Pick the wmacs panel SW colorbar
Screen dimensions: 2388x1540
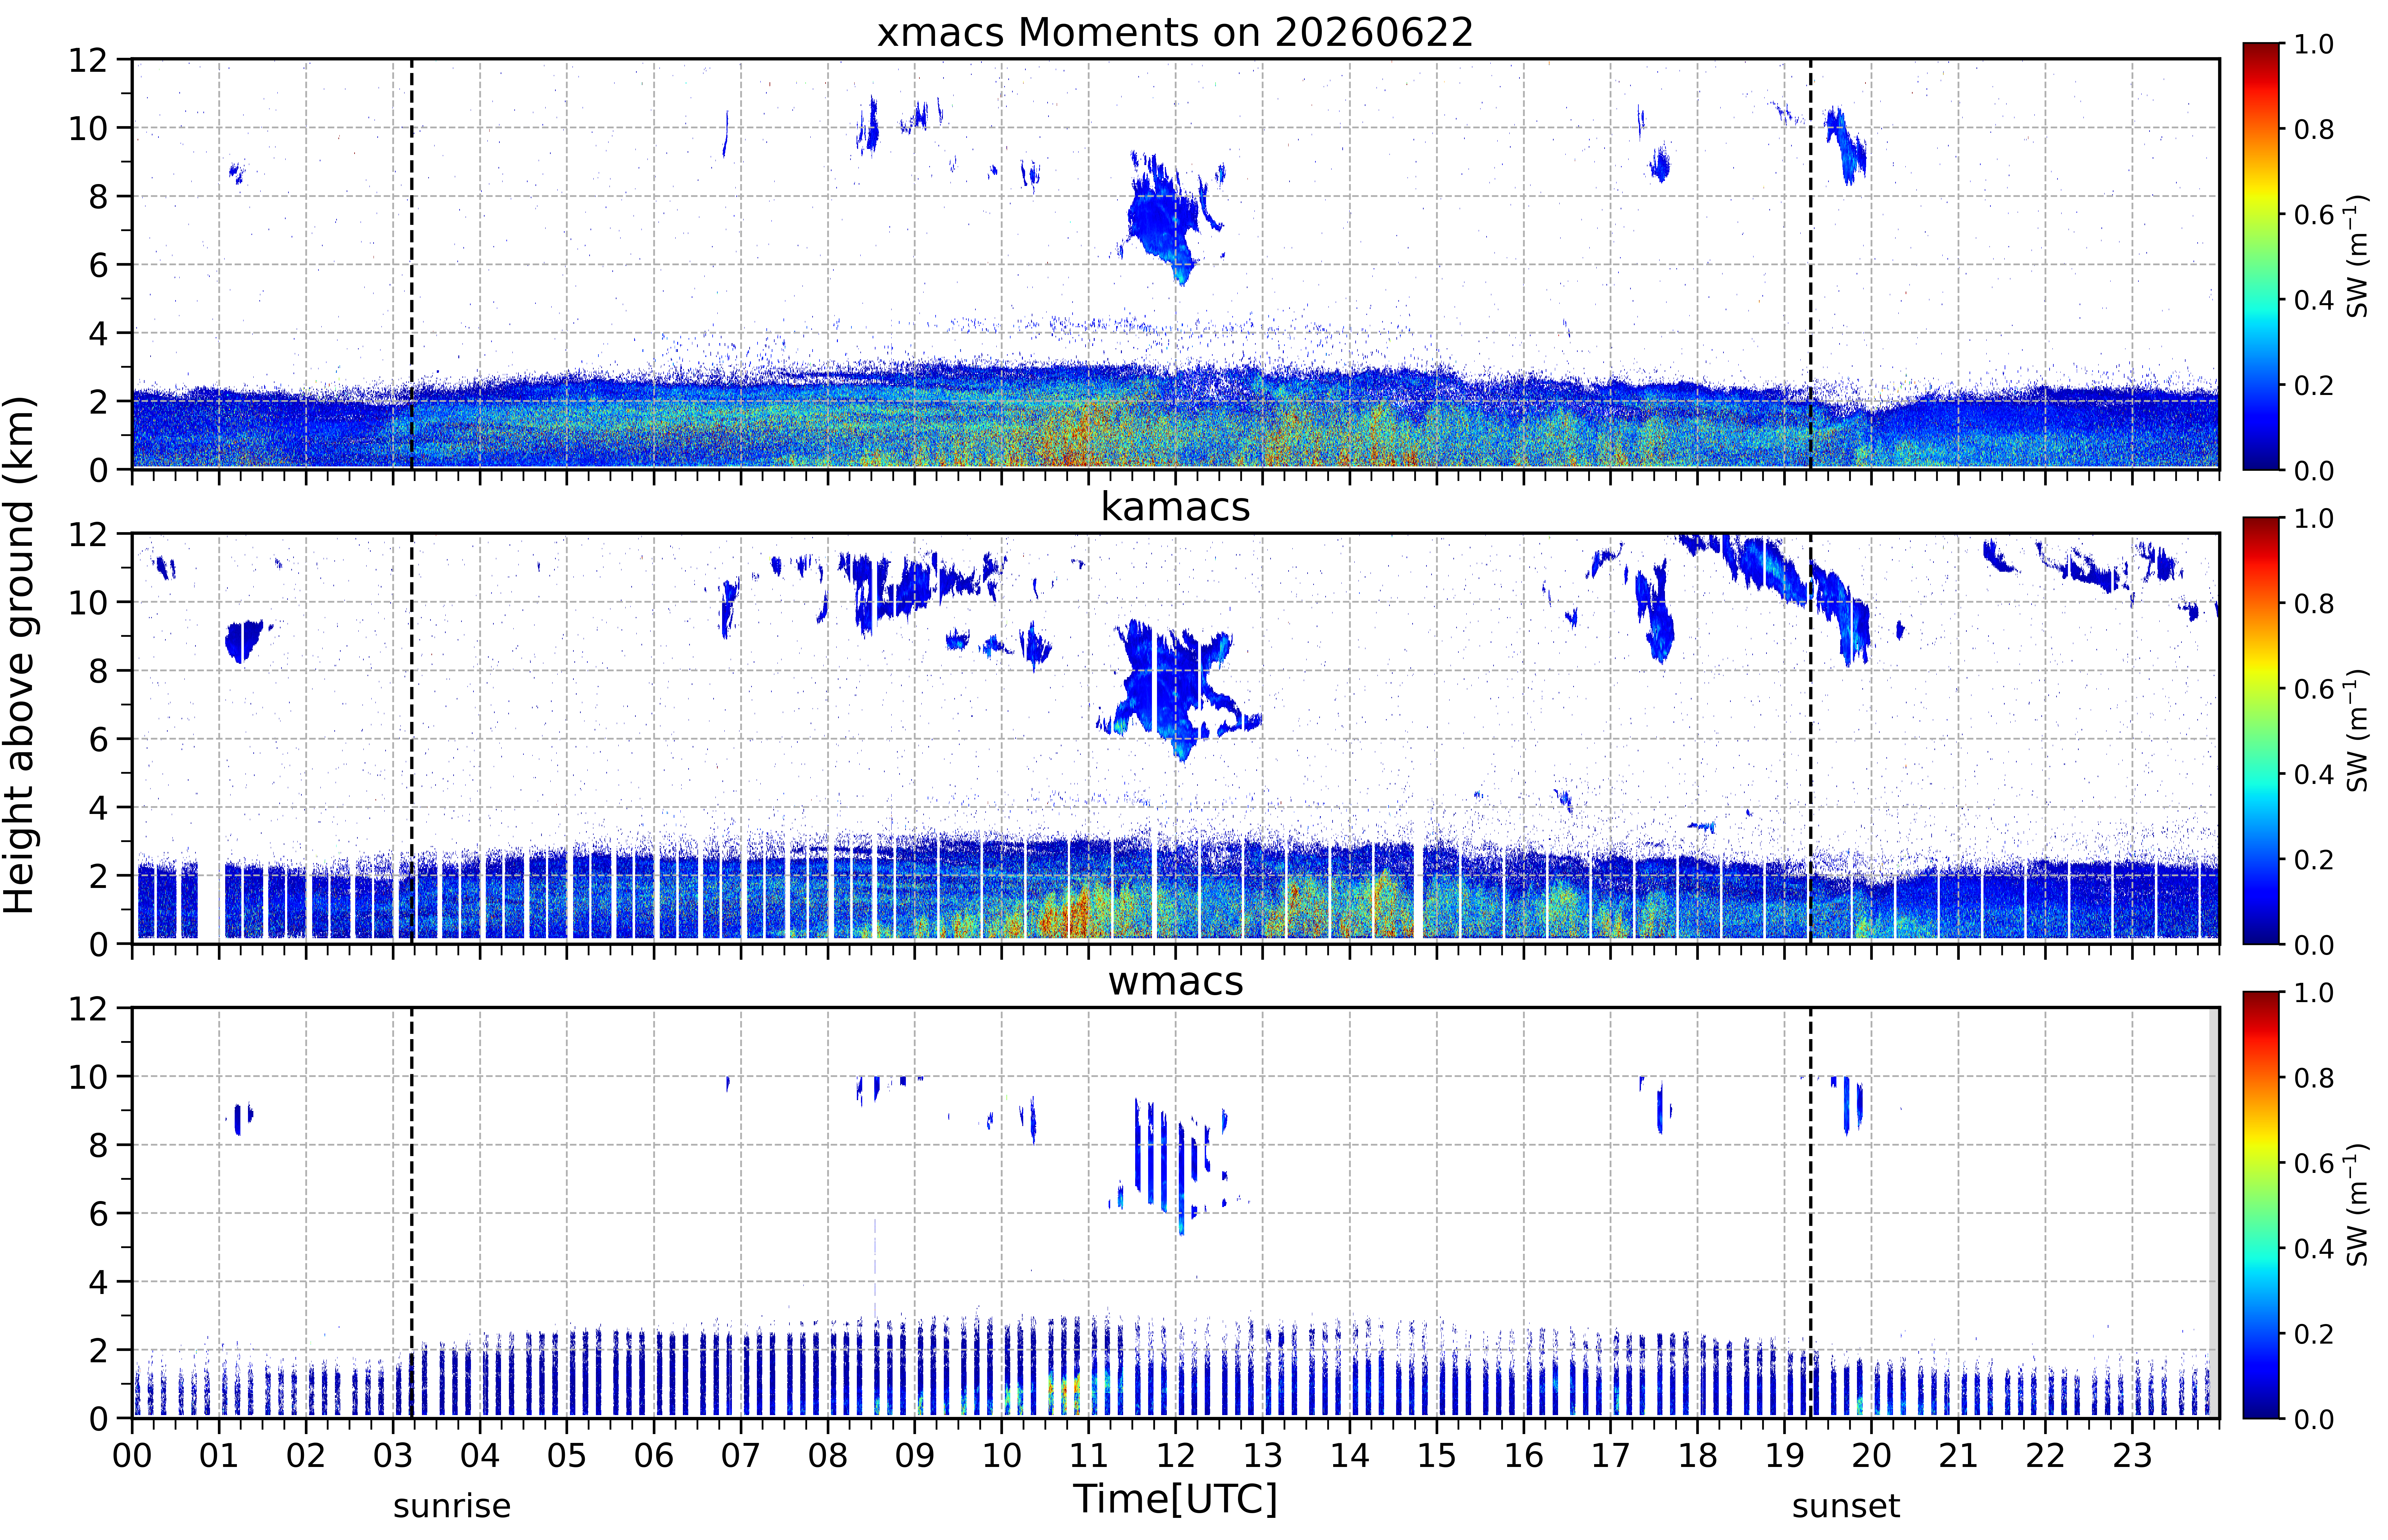(2261, 1205)
